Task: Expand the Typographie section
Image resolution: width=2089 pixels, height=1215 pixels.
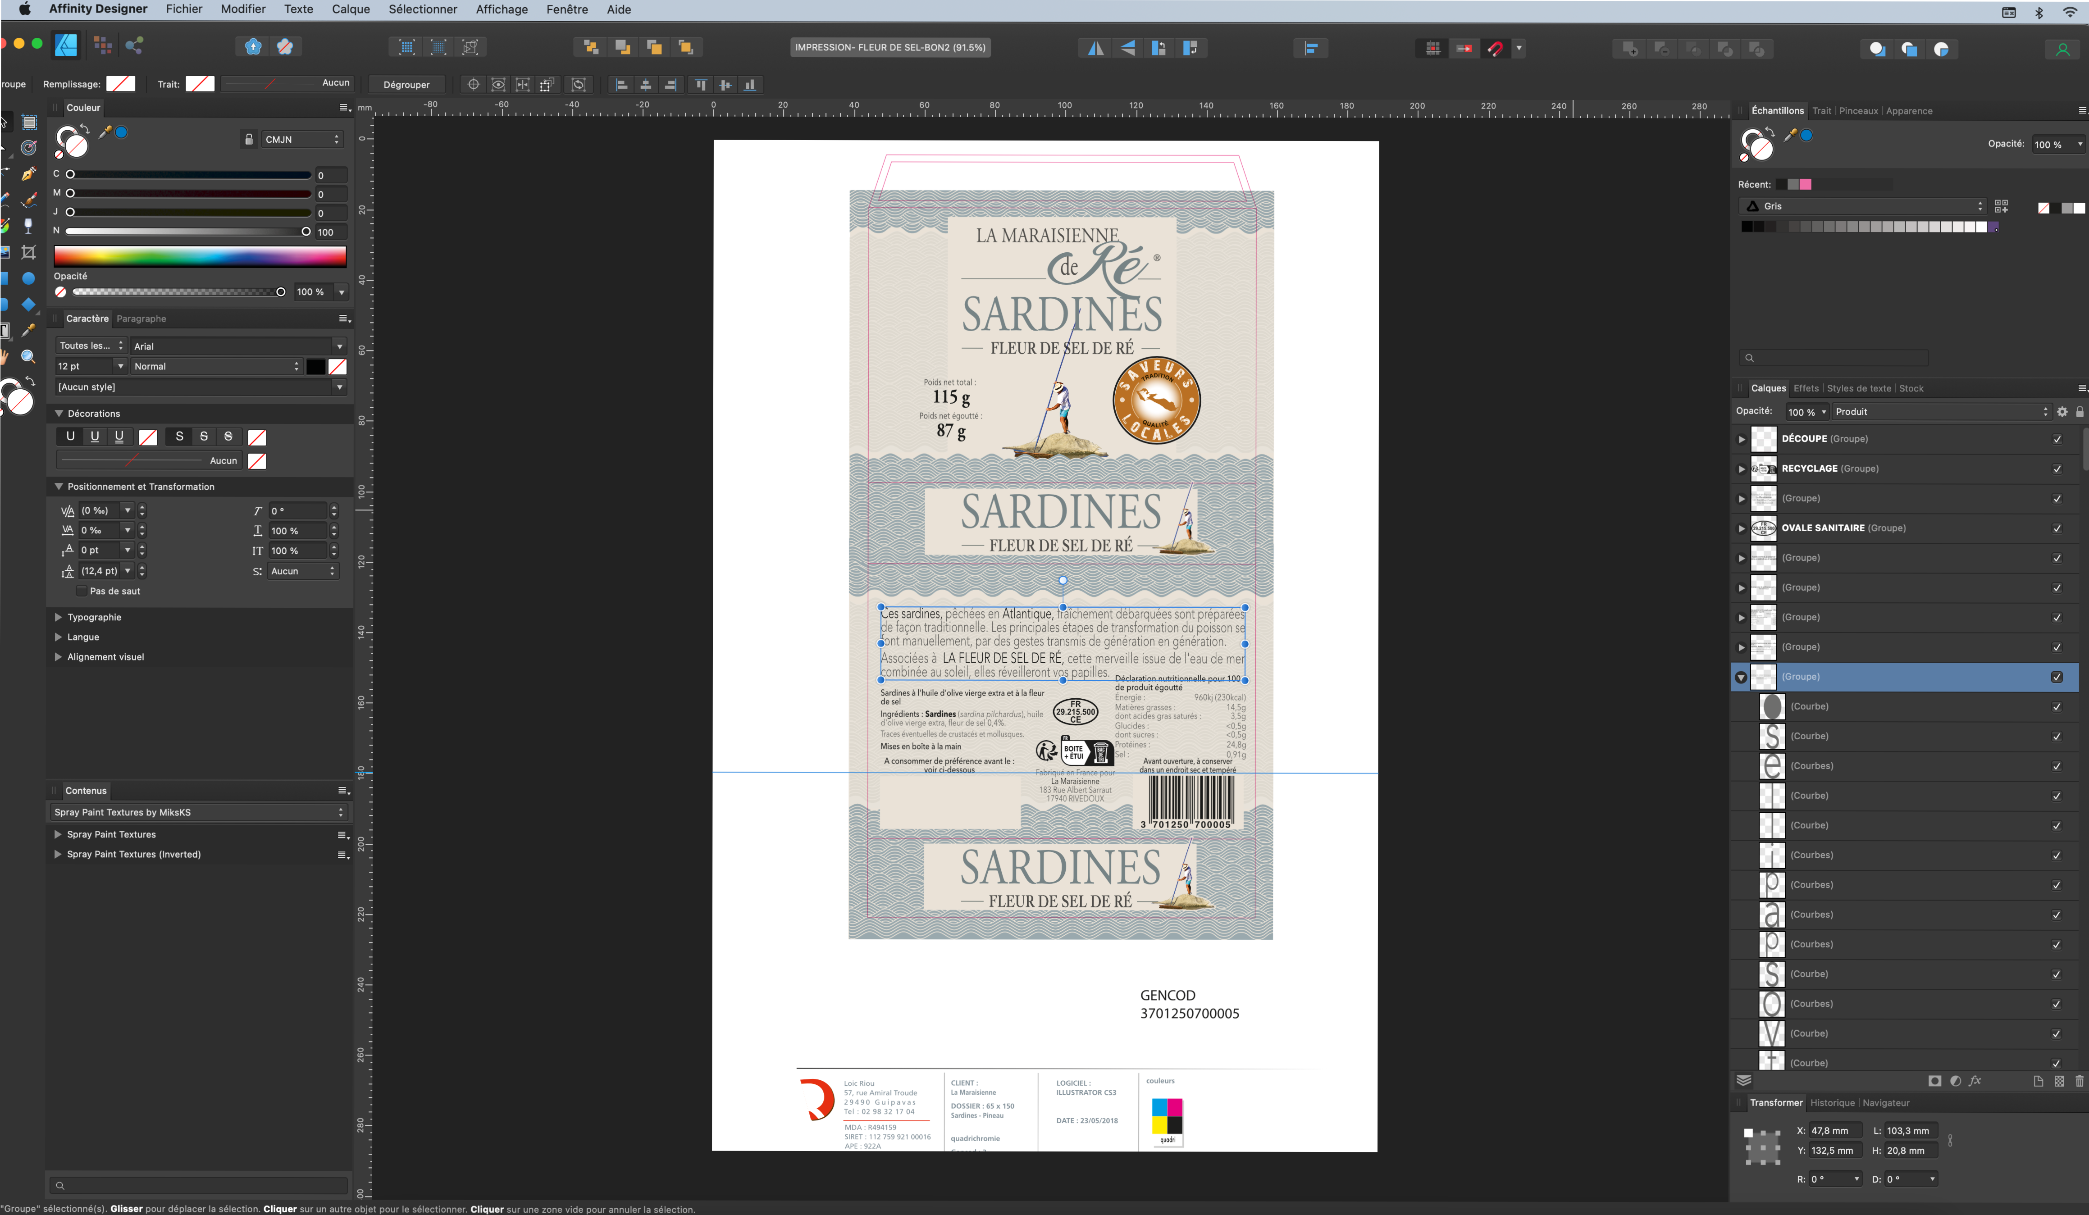Action: (58, 618)
